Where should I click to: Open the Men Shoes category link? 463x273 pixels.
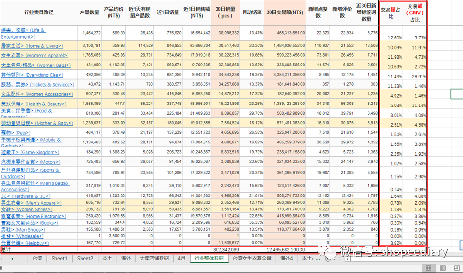[x=23, y=229]
